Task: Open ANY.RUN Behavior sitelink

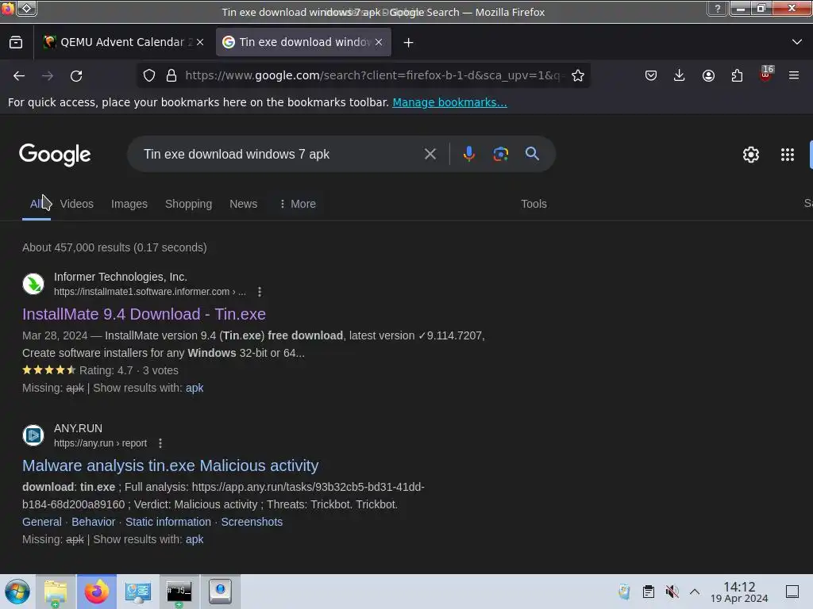Action: coord(94,522)
